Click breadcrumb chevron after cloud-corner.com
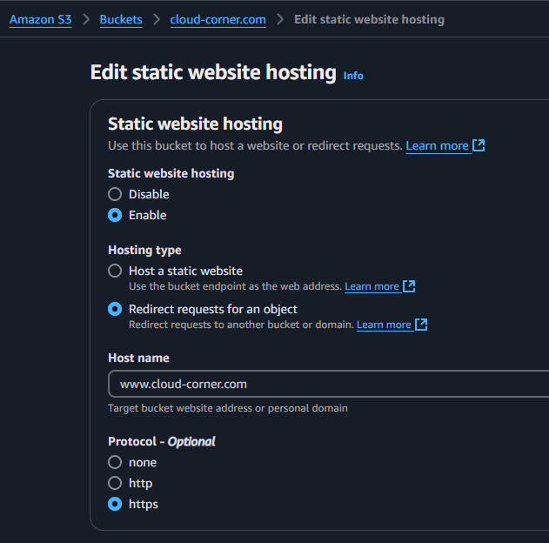This screenshot has width=549, height=543. point(280,19)
